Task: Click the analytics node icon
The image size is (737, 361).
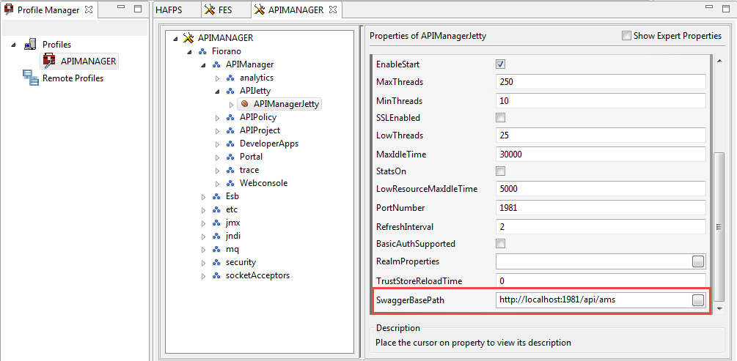Action: [x=230, y=78]
